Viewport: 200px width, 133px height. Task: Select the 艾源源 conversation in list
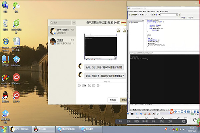[x=62, y=42]
